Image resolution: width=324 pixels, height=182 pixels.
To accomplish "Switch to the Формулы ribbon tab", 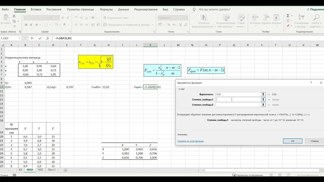I will tap(106, 9).
